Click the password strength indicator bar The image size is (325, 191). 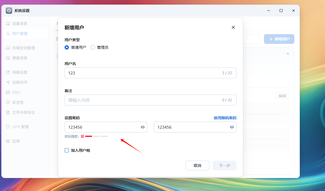pyautogui.click(x=97, y=136)
